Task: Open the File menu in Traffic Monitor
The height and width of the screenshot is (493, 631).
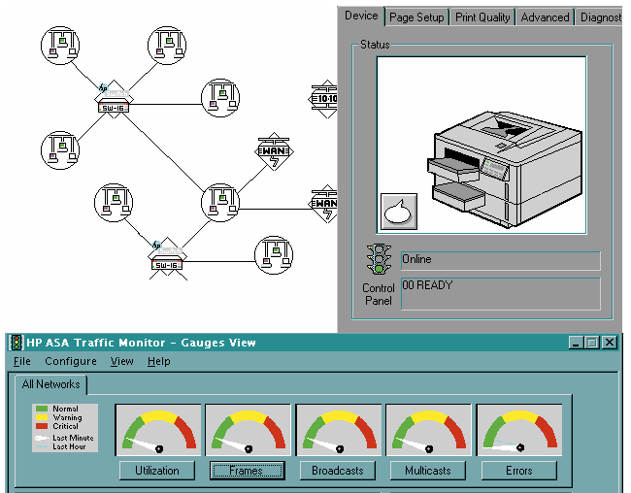Action: coord(22,361)
